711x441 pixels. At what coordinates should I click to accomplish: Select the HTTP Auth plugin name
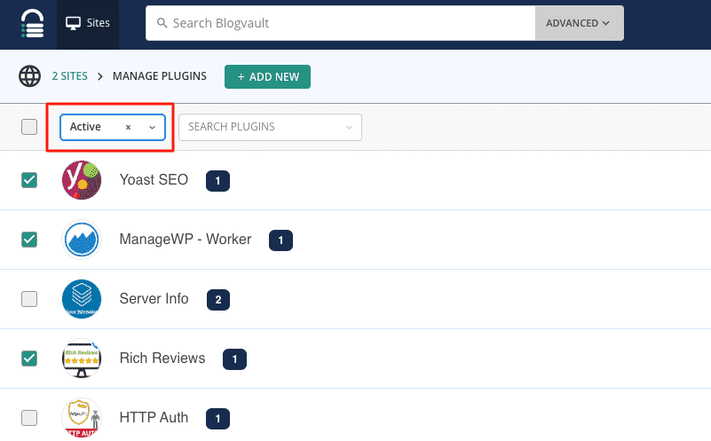(154, 417)
